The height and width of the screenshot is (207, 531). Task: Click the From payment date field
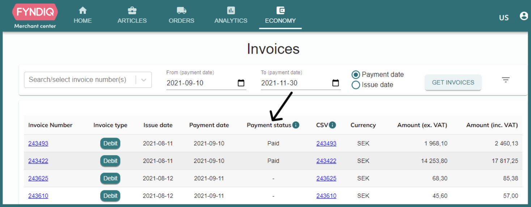click(206, 83)
